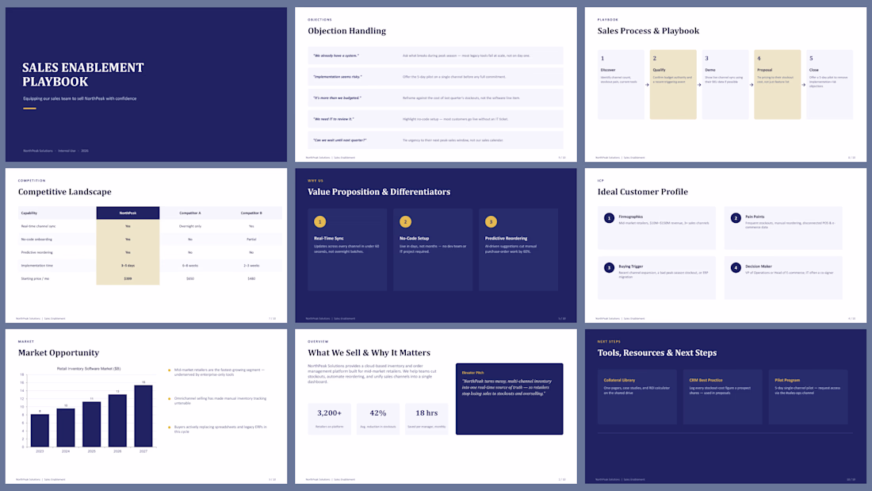Screen dimensions: 872x491
Task: Click the "No-code onboarding" row label
Action: click(x=36, y=240)
